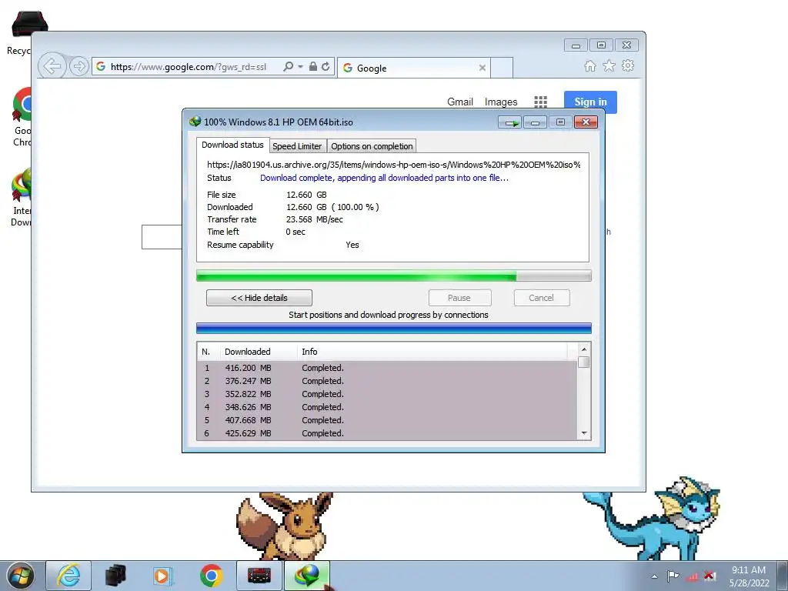Go back in the Internet Explorer window

[52, 66]
